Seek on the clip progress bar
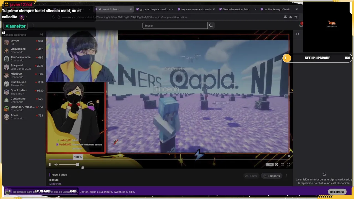The image size is (354, 199). pos(169,160)
